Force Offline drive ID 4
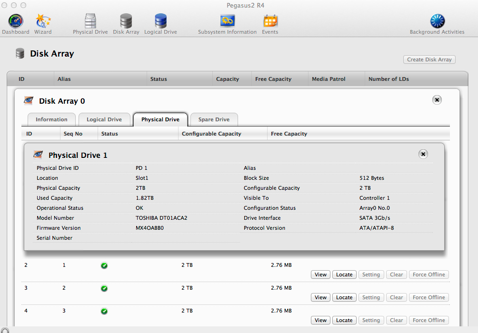 tap(428, 320)
